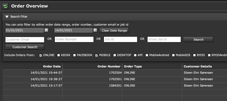The width and height of the screenshot is (227, 101).
Task: Sort by the Order Type column header
Action: tap(152, 66)
